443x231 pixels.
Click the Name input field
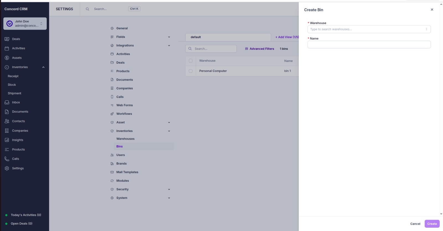(x=369, y=45)
